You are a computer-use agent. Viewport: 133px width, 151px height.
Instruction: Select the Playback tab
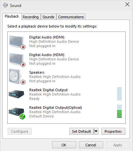point(12,16)
